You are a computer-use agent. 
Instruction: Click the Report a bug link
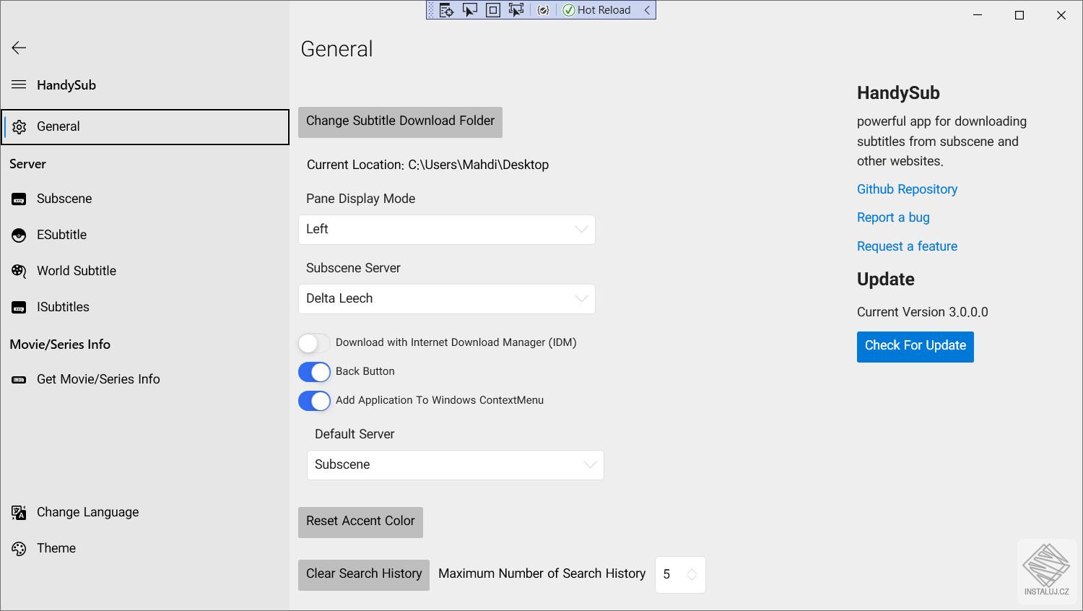893,217
